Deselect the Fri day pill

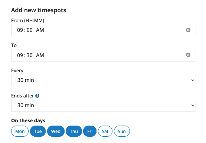(90, 131)
